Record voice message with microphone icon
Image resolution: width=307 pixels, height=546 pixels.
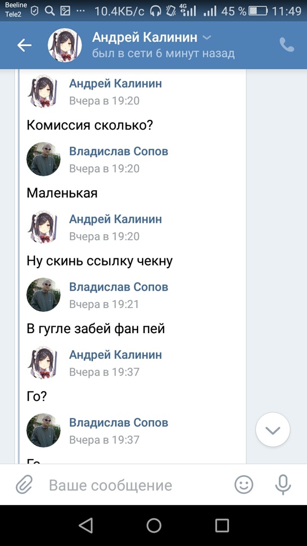[x=283, y=485]
